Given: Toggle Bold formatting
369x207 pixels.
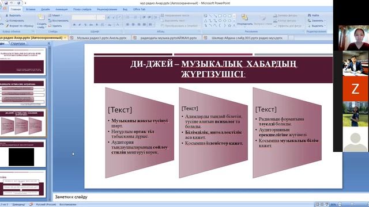Looking at the screenshot, I should pyautogui.click(x=74, y=25).
